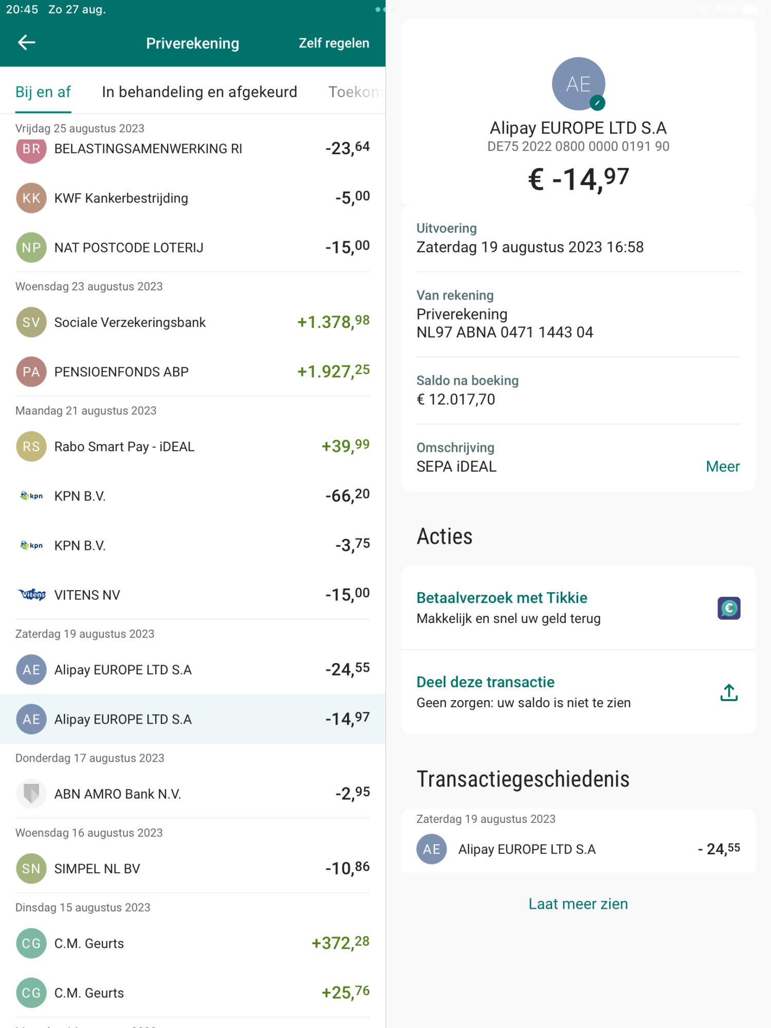This screenshot has height=1028, width=771.
Task: Expand description with Meer link
Action: pyautogui.click(x=722, y=466)
